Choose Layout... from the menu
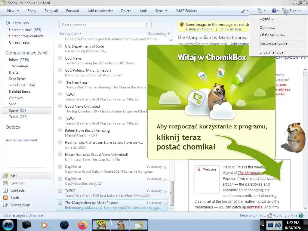 click(266, 19)
